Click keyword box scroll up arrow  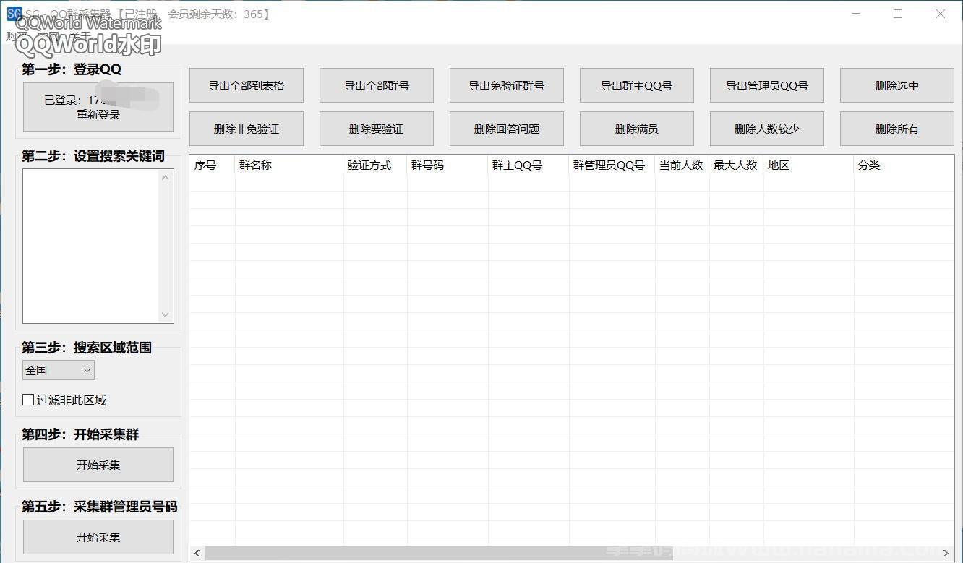166,177
